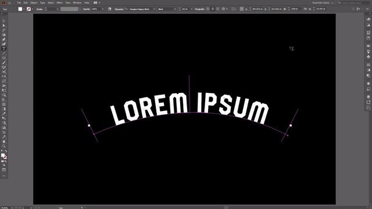Open the Edit menu
Screen dimensions: 372x209
[26, 2]
